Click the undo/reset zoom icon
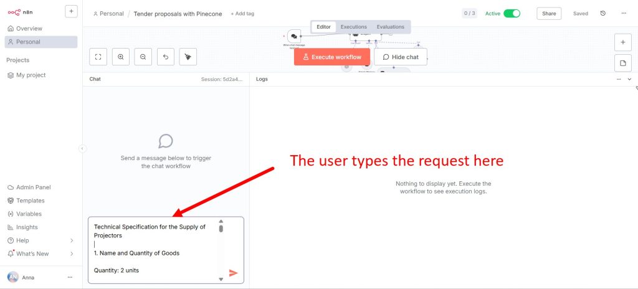This screenshot has width=638, height=289. 166,57
